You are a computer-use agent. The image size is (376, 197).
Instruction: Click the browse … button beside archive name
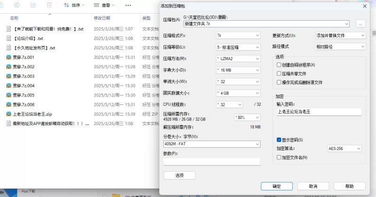tap(360, 24)
